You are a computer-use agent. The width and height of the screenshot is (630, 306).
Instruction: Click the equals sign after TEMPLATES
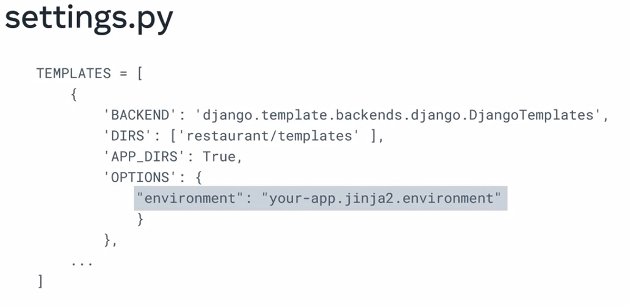click(123, 74)
